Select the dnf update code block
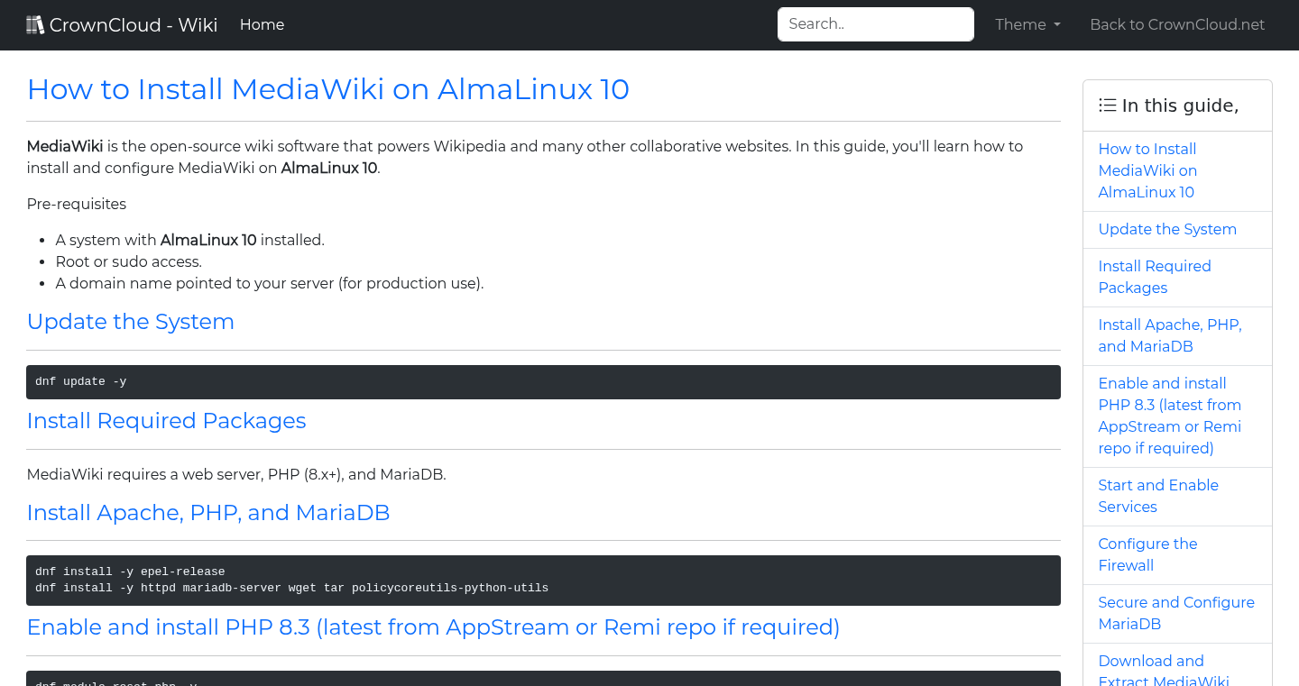The height and width of the screenshot is (686, 1299). pyautogui.click(x=543, y=381)
